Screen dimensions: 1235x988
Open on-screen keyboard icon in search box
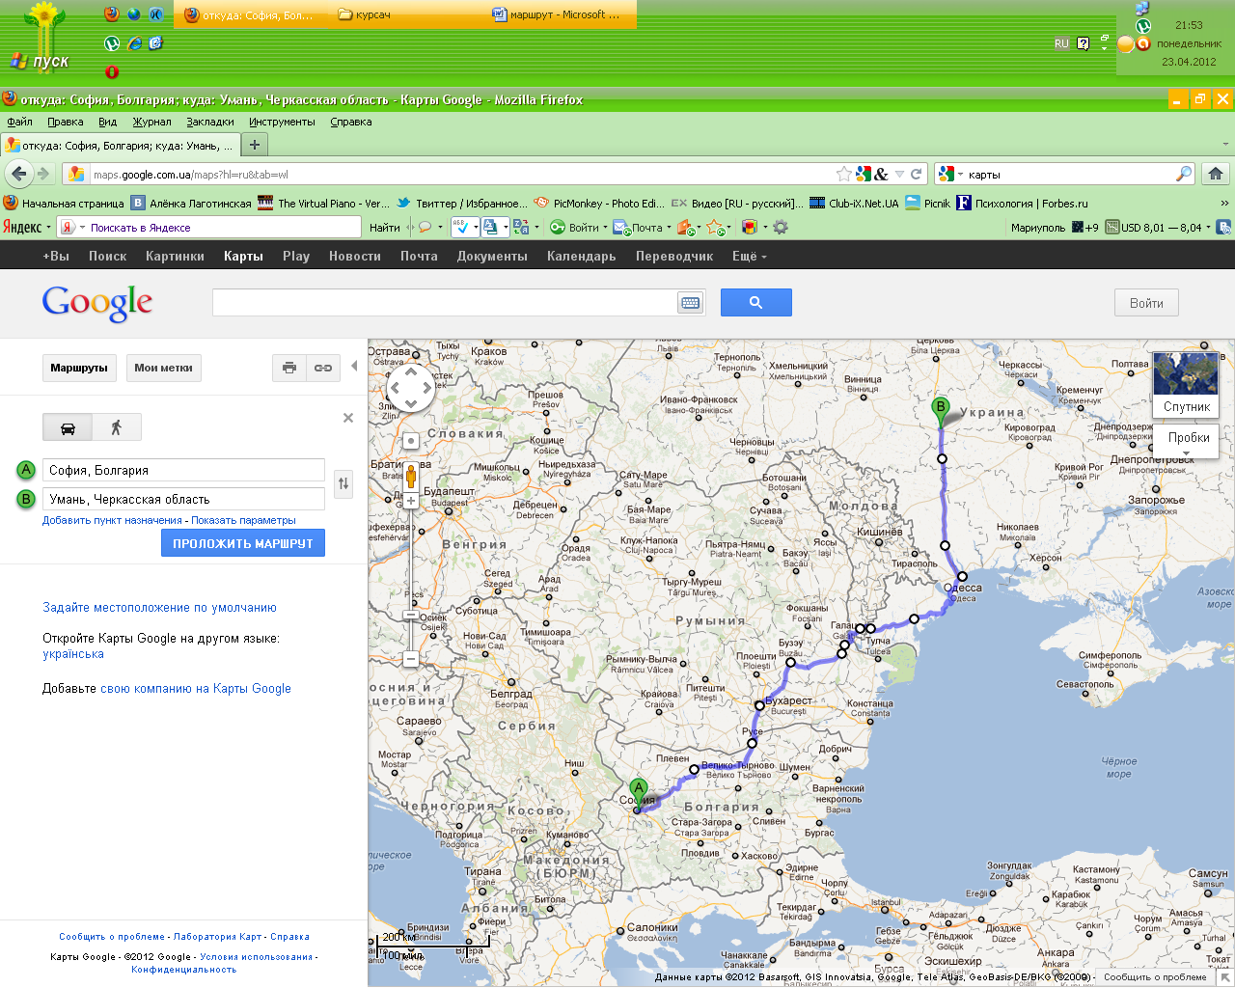coord(691,303)
